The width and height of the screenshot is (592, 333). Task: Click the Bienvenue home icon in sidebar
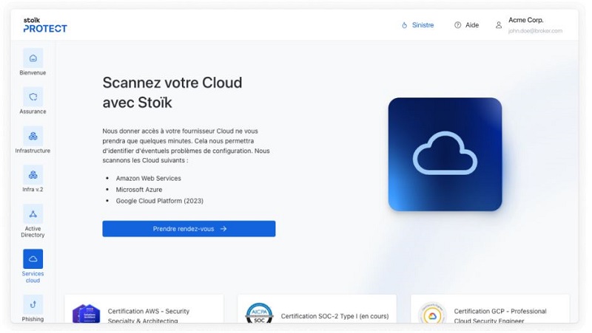click(x=33, y=58)
